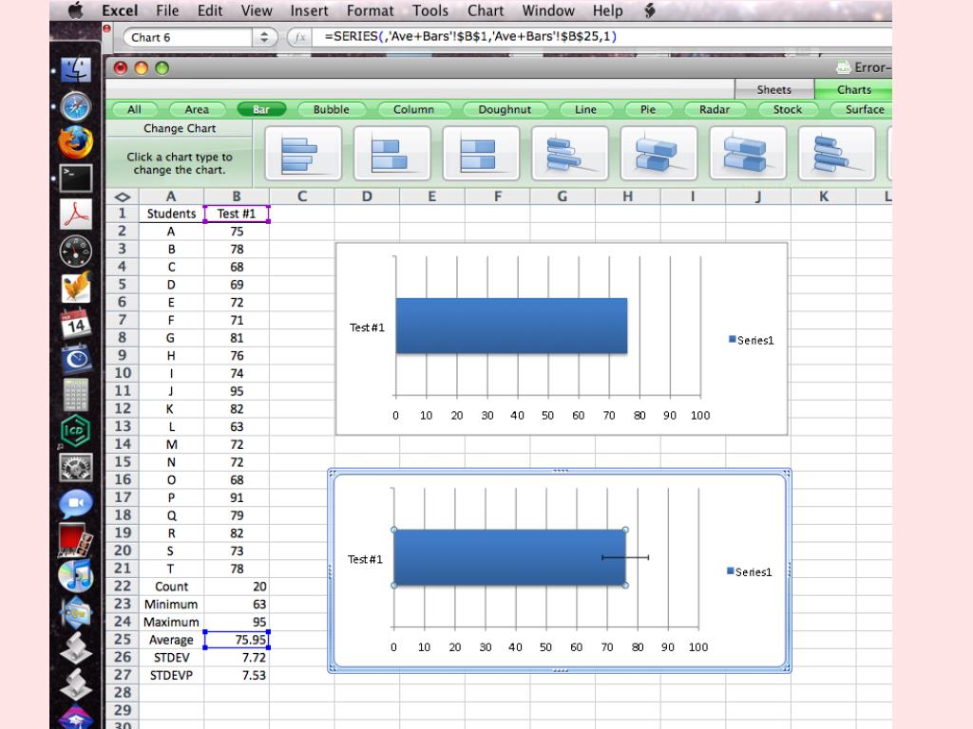Select the Radar chart category
The image size is (973, 729).
715,110
